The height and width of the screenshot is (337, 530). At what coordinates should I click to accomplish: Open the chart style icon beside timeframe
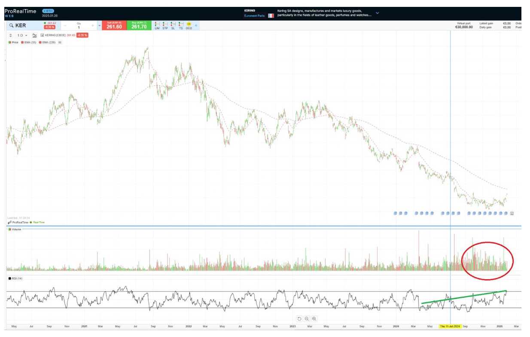pos(34,35)
